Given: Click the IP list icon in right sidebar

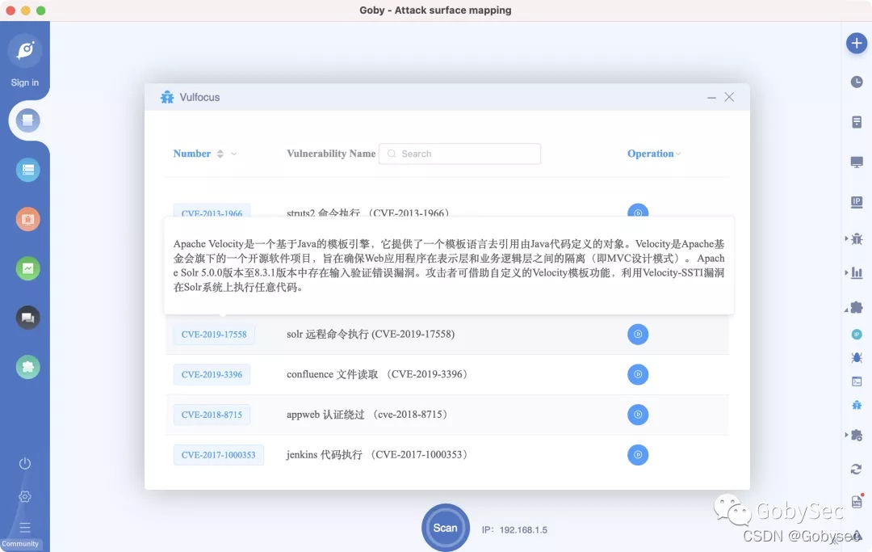Looking at the screenshot, I should click(857, 201).
